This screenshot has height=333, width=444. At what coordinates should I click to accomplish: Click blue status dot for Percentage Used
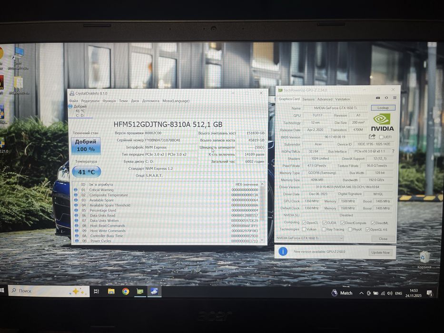click(76, 210)
